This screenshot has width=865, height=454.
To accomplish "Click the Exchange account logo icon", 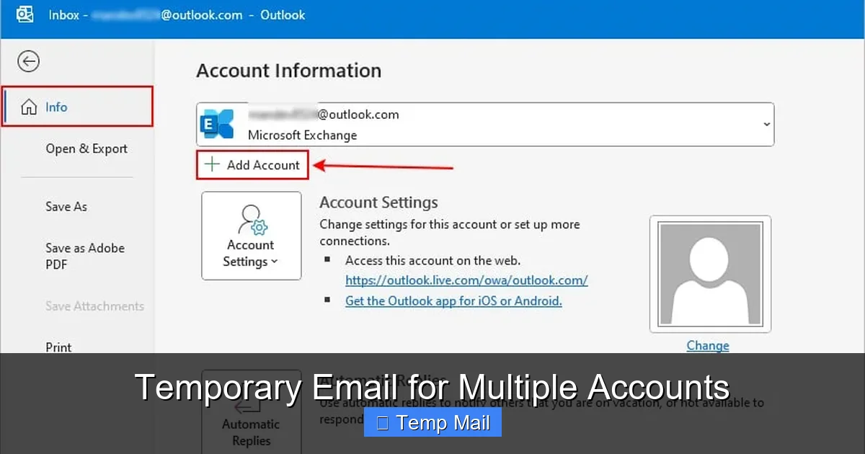I will (x=217, y=124).
